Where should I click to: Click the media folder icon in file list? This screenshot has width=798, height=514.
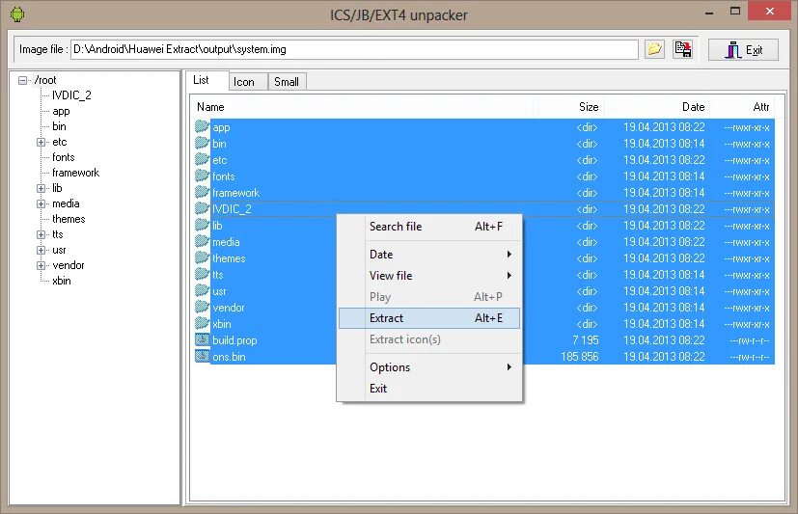pyautogui.click(x=202, y=241)
